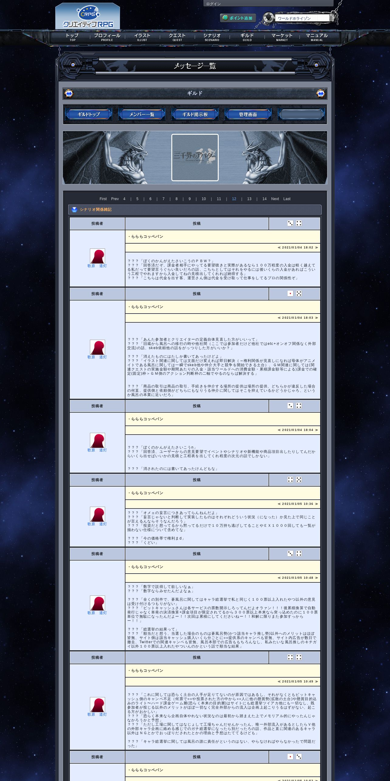The width and height of the screenshot is (390, 781).
Task: Click the round search knob icon beside ワールドホライゾン
Action: [x=268, y=18]
